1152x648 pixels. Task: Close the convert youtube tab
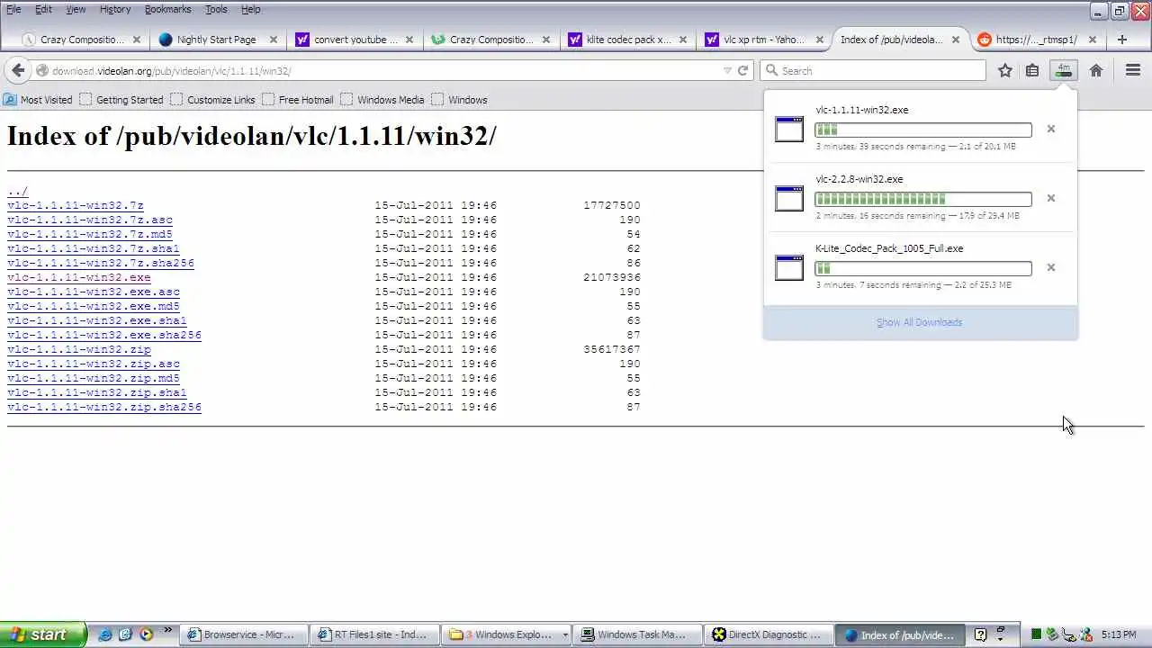click(x=409, y=40)
